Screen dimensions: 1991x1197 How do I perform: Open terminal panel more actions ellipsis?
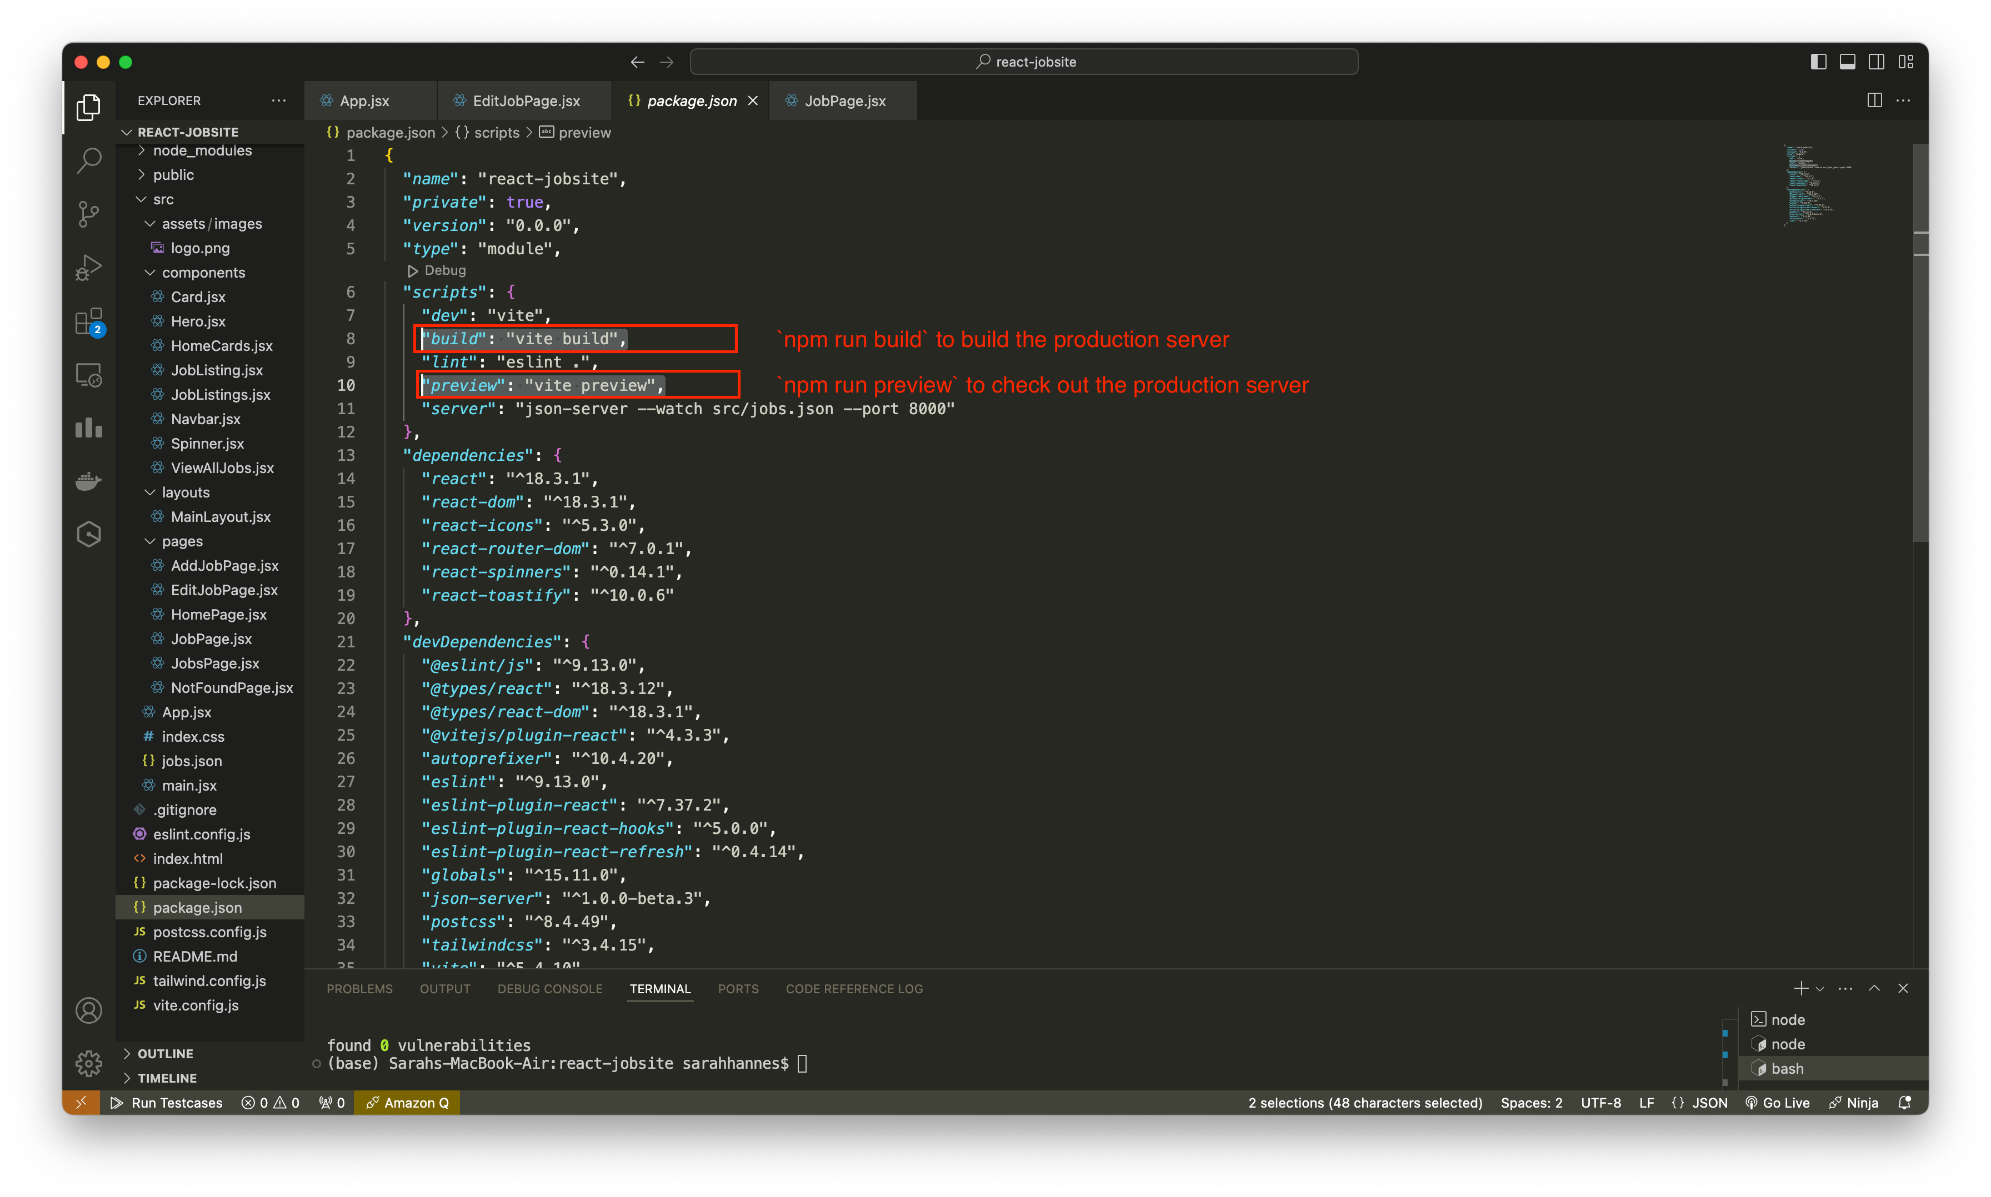click(x=1845, y=988)
